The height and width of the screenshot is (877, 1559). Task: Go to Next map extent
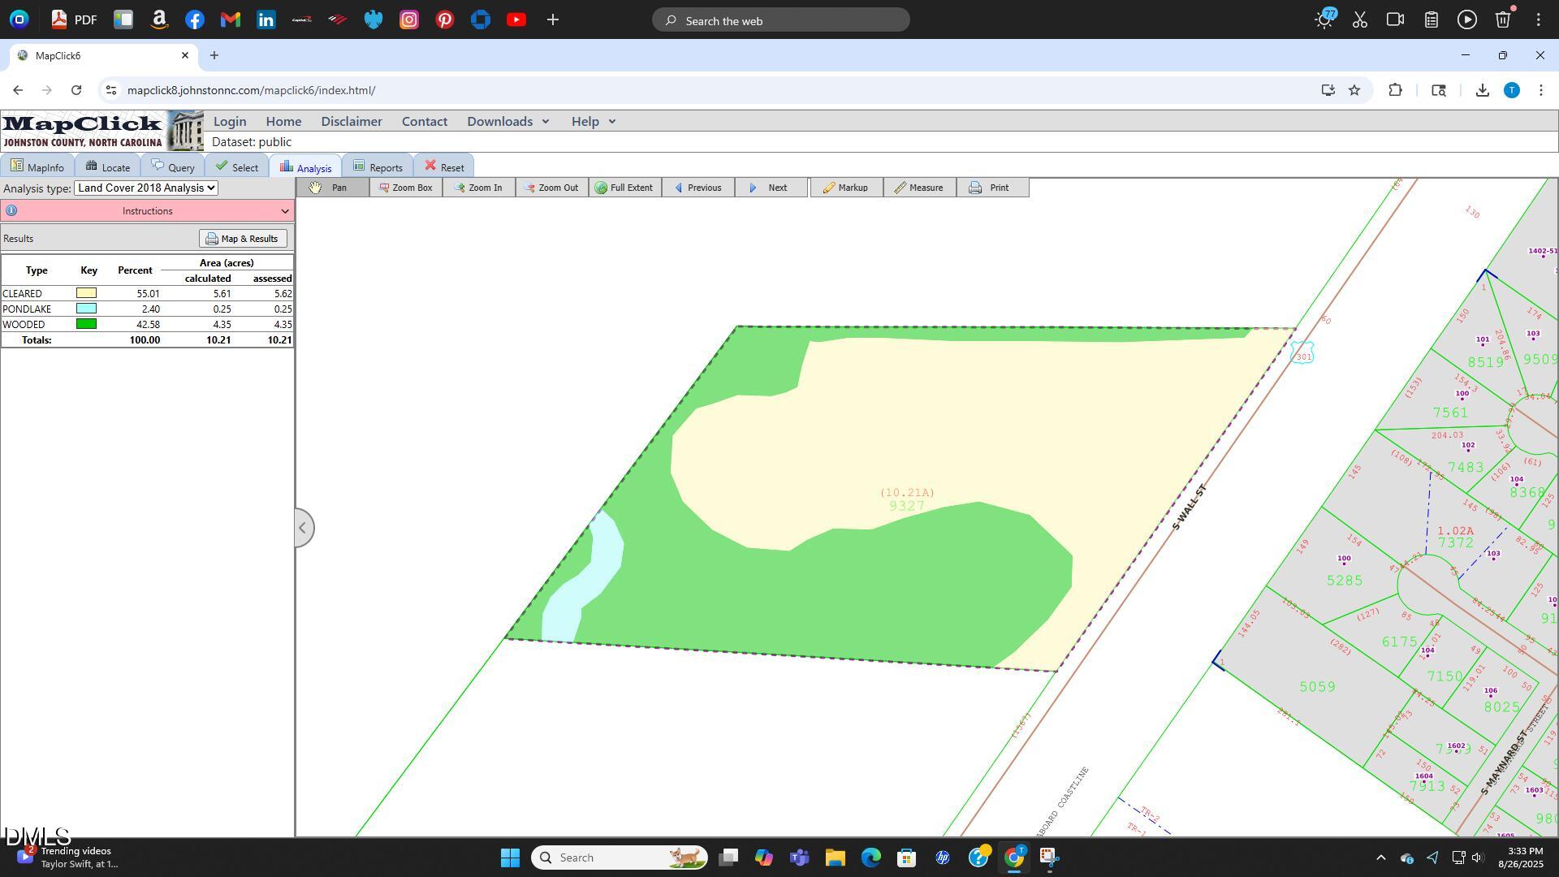coord(770,188)
